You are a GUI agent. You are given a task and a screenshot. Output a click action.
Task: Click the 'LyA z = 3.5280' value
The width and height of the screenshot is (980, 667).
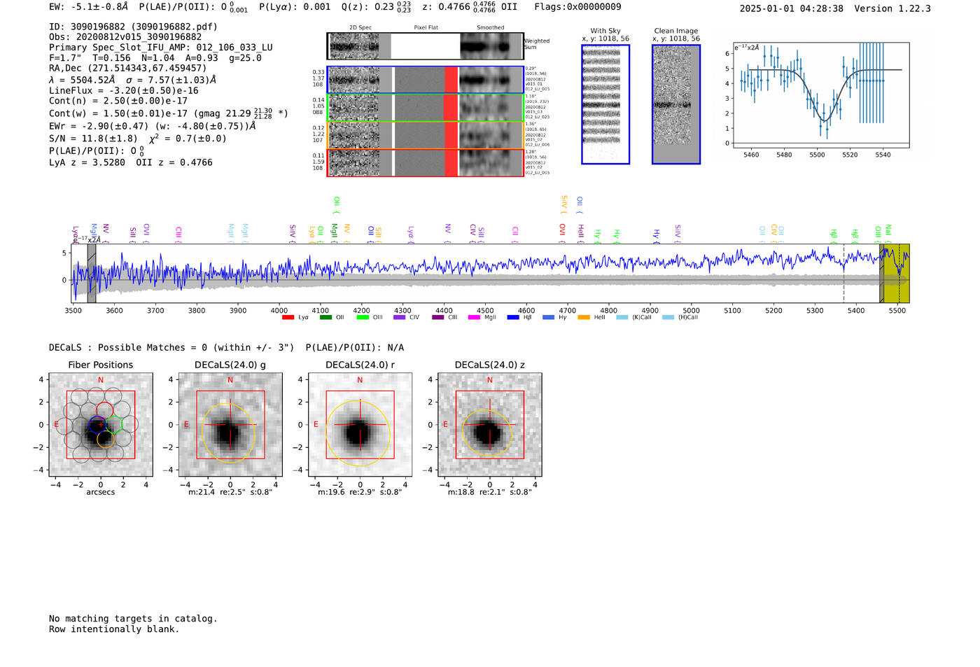coord(87,162)
